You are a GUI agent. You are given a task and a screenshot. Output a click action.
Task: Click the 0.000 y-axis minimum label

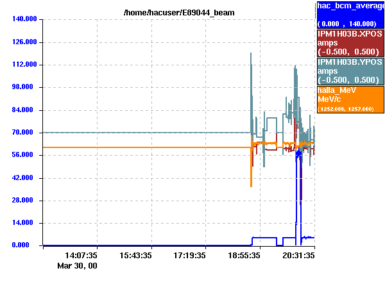[26, 245]
